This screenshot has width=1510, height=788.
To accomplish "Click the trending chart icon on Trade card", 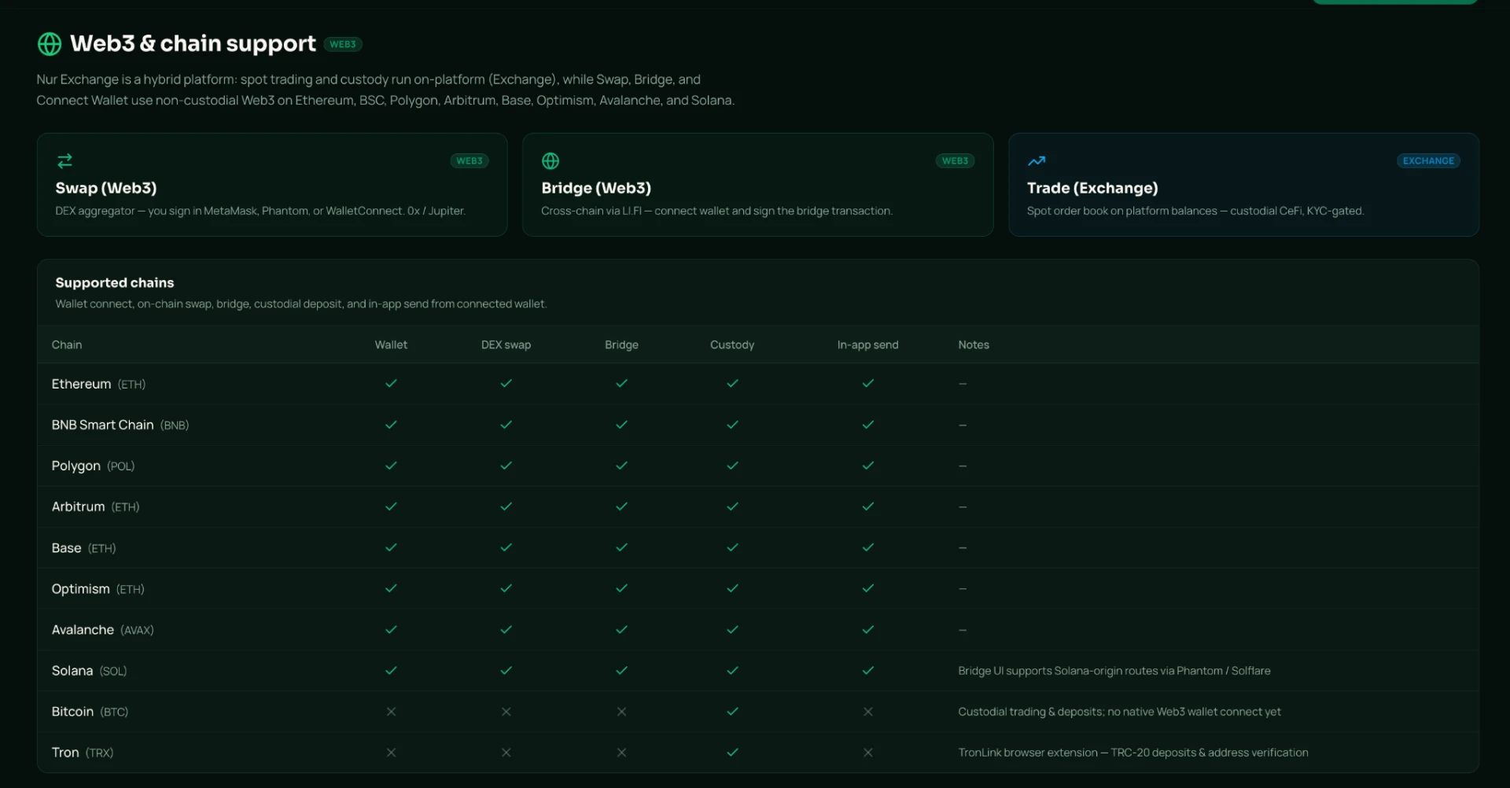I will [1037, 160].
